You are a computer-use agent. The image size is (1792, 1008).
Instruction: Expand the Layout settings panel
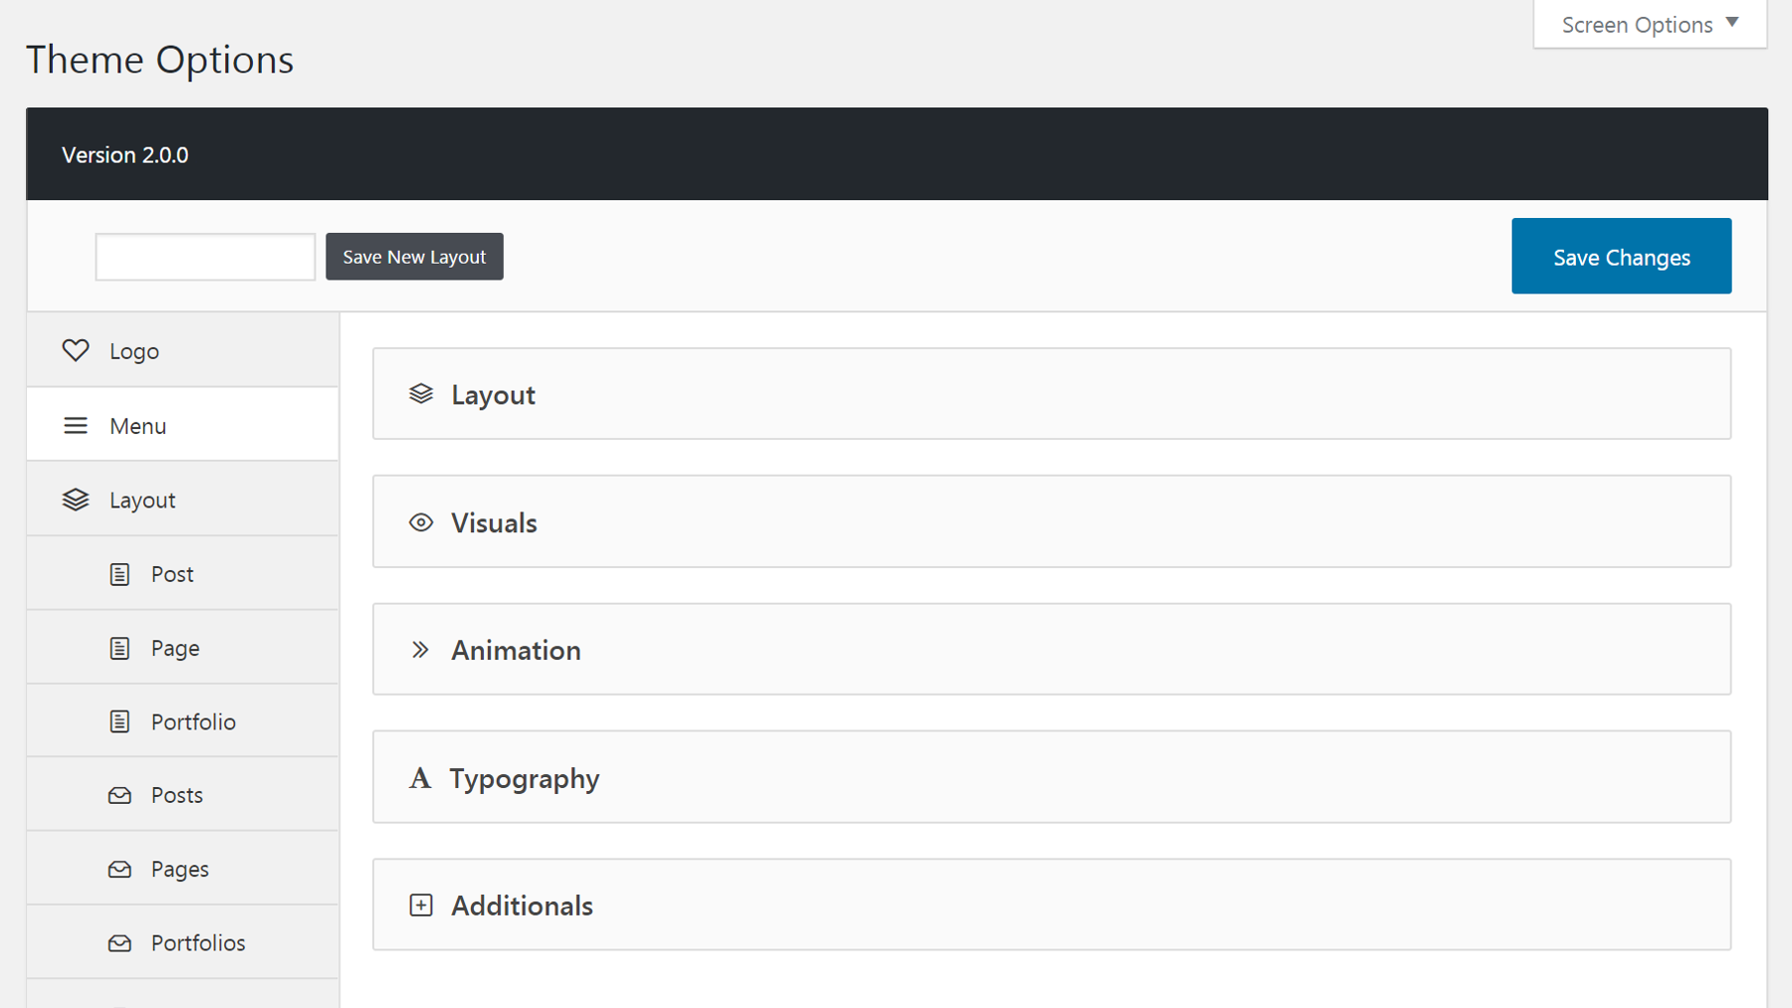[x=1052, y=394]
